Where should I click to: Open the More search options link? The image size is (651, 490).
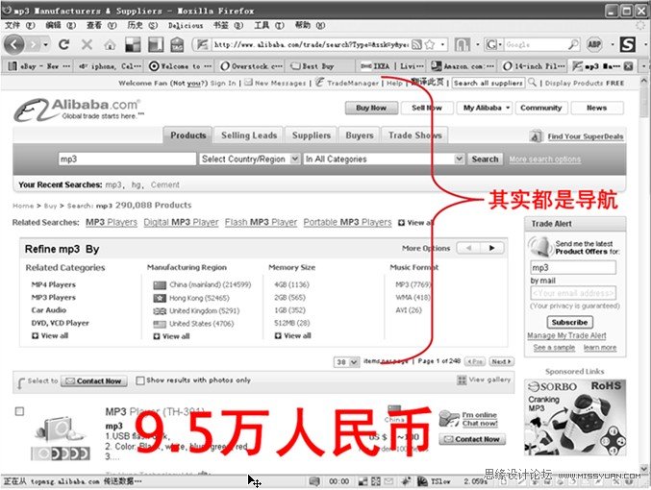(x=544, y=159)
